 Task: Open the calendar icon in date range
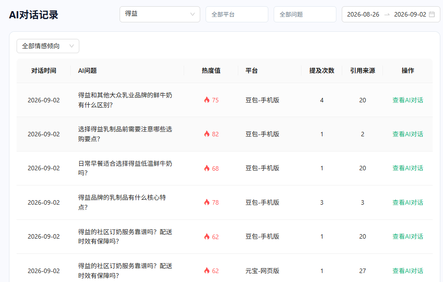coord(432,14)
